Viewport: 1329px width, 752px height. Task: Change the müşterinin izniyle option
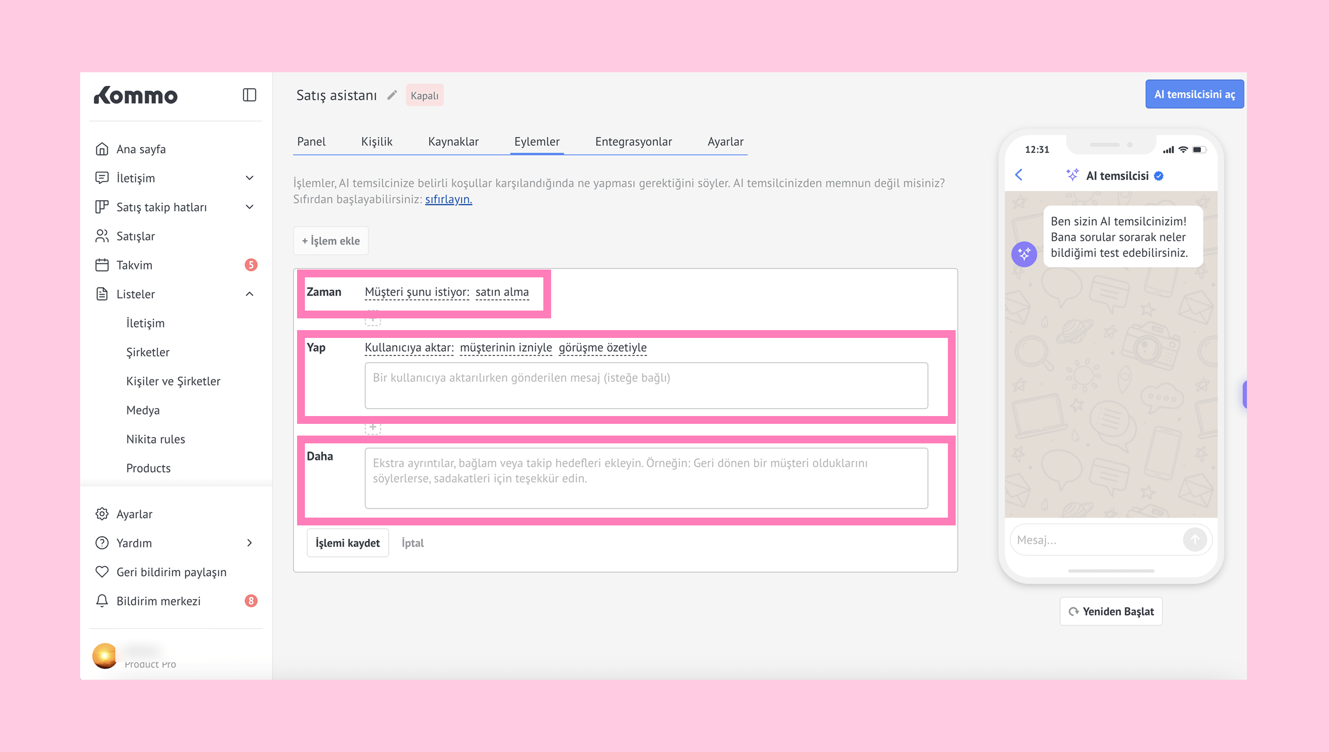click(505, 348)
